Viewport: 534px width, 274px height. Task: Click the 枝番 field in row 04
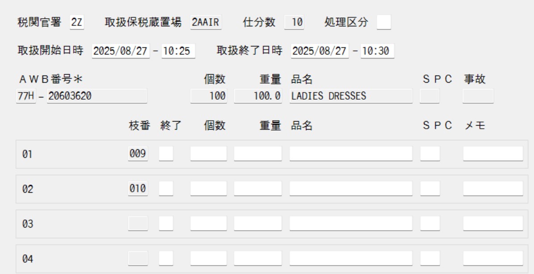138,257
